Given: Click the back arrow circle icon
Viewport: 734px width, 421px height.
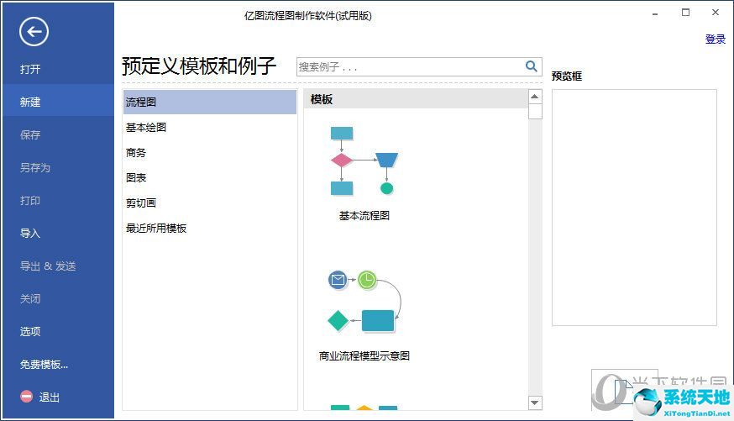Looking at the screenshot, I should coord(34,32).
